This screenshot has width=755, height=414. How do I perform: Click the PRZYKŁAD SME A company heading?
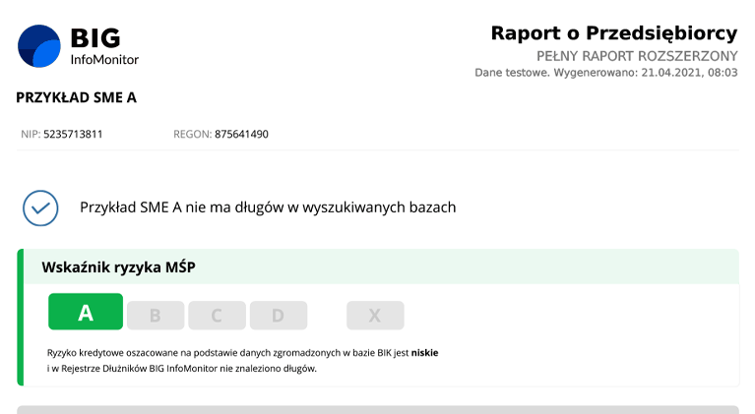pyautogui.click(x=76, y=97)
